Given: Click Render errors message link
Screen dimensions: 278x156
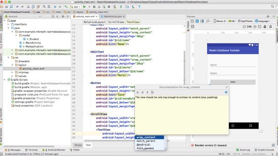Looking at the screenshot, I should pyautogui.click(x=211, y=145).
